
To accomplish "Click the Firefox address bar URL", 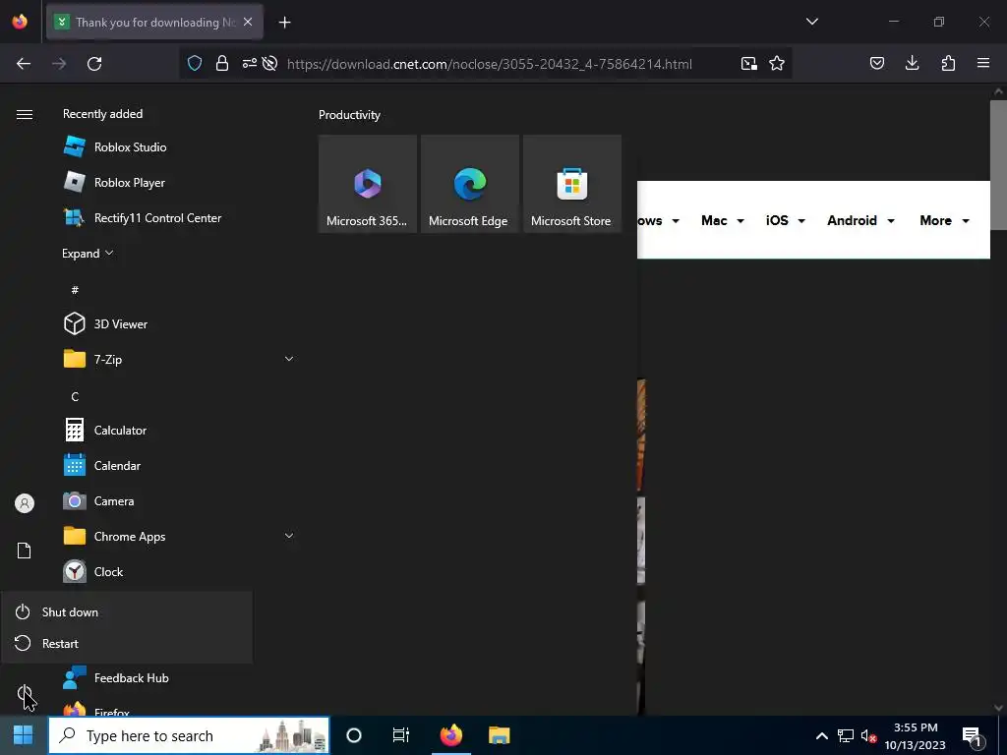I will pyautogui.click(x=490, y=64).
